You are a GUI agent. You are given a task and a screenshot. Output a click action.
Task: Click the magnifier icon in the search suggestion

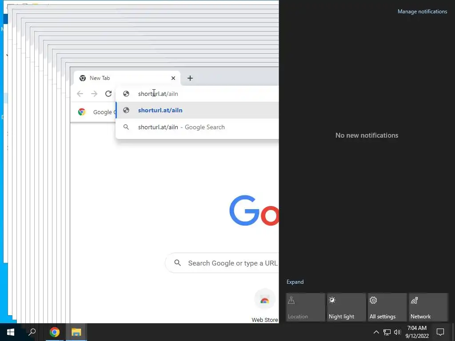click(x=126, y=127)
